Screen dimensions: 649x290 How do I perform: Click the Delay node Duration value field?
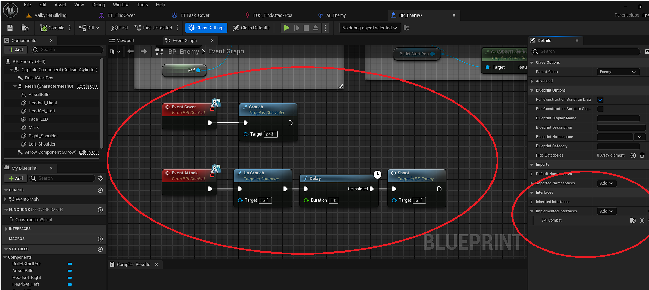tap(334, 201)
